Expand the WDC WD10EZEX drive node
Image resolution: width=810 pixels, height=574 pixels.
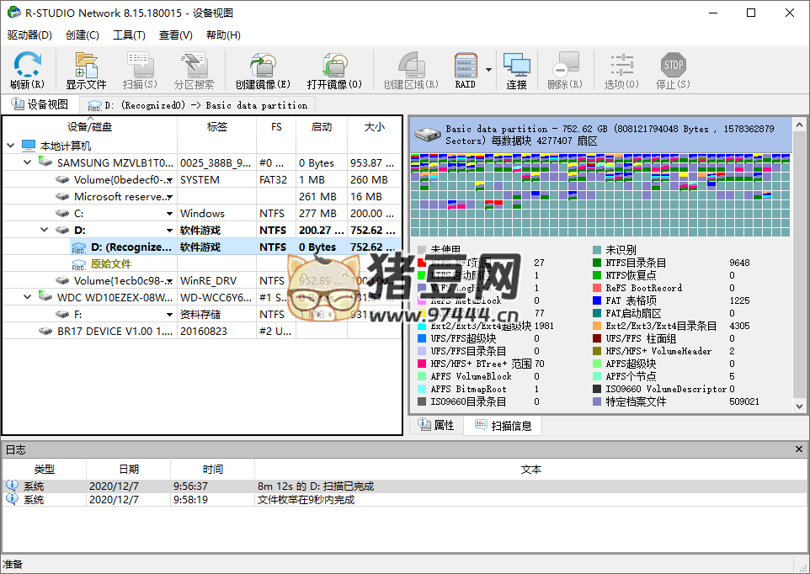point(28,297)
